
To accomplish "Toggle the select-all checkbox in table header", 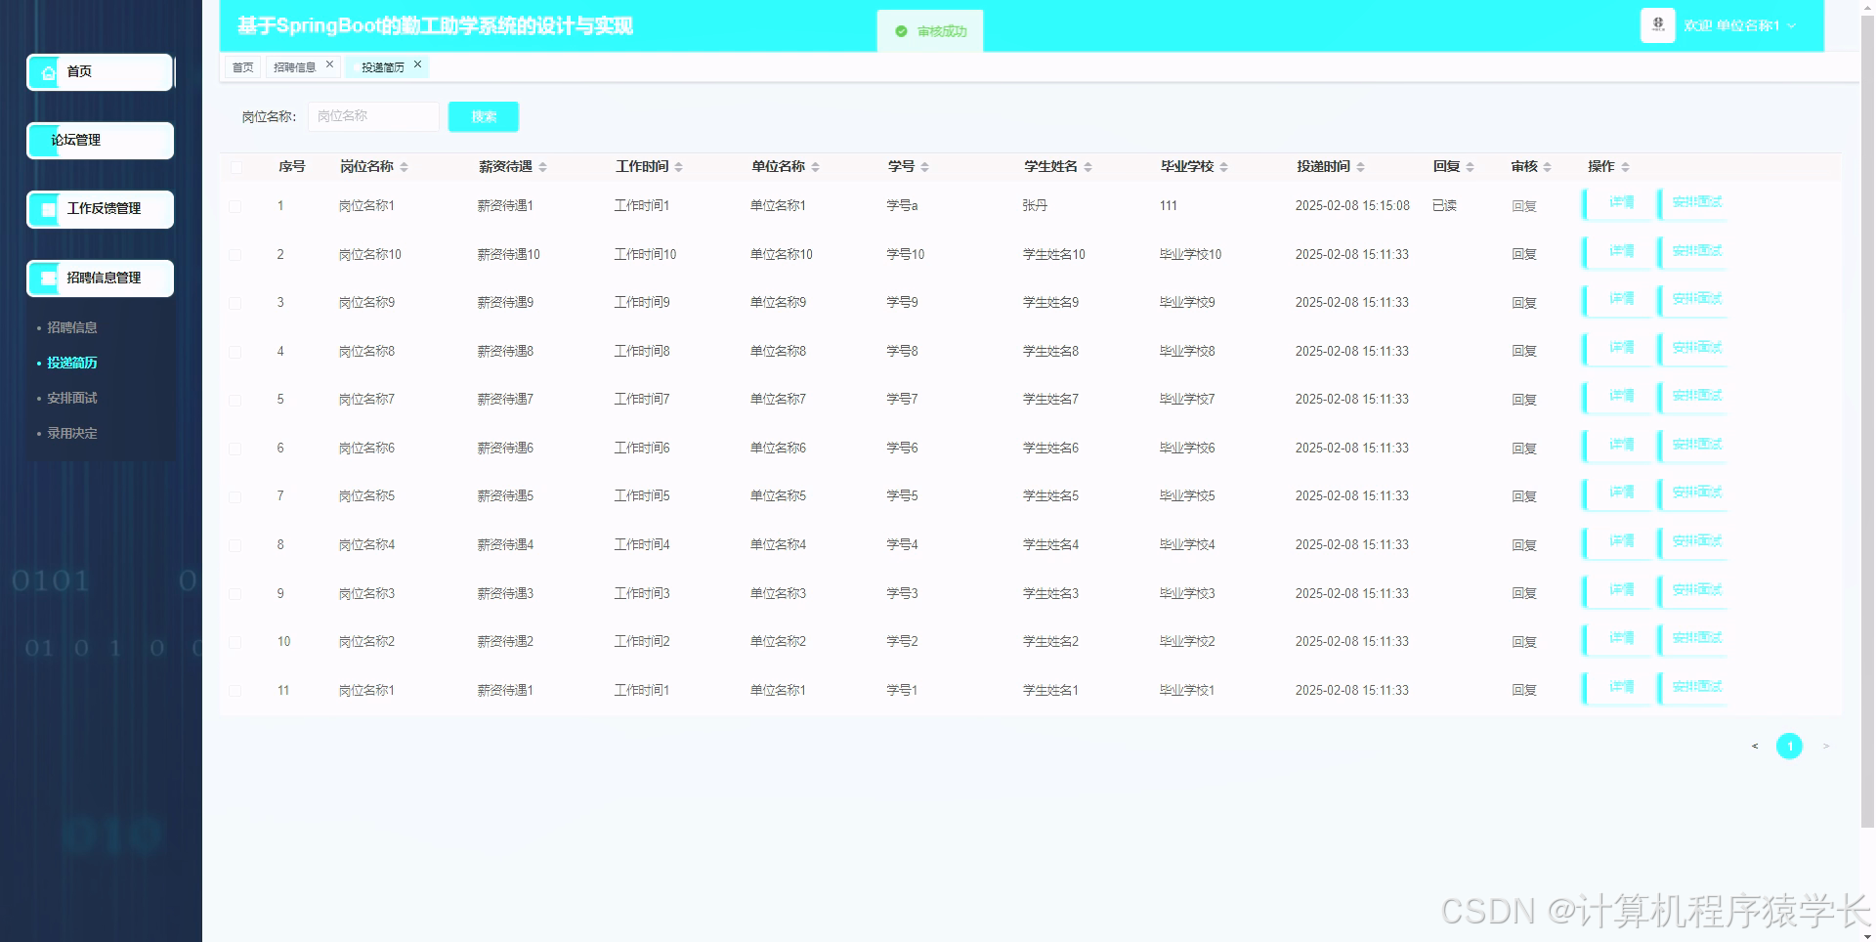I will tap(235, 167).
